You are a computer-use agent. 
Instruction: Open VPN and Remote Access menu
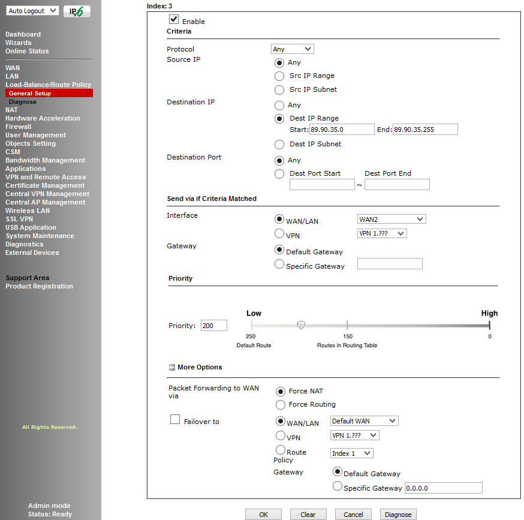coord(46,177)
